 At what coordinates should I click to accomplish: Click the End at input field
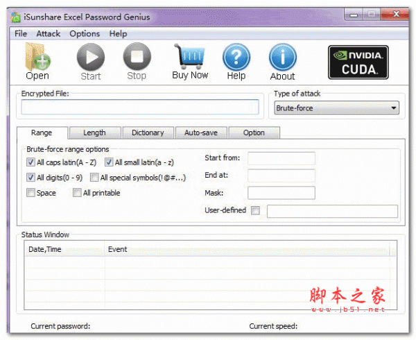pyautogui.click(x=281, y=176)
